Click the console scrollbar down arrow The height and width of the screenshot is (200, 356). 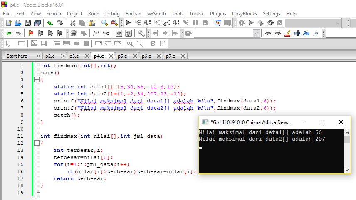coord(347,170)
